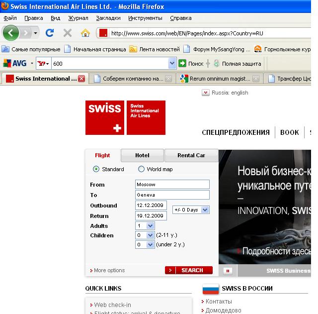Click the Swiss International Air Lines logo tile

click(x=146, y=117)
